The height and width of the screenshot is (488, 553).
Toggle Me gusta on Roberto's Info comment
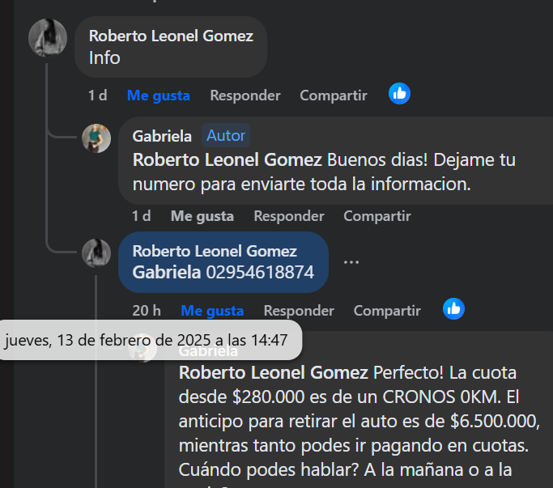pyautogui.click(x=158, y=95)
